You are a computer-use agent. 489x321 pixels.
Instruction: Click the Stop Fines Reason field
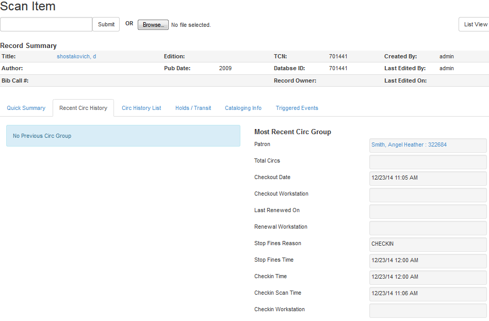pos(428,245)
